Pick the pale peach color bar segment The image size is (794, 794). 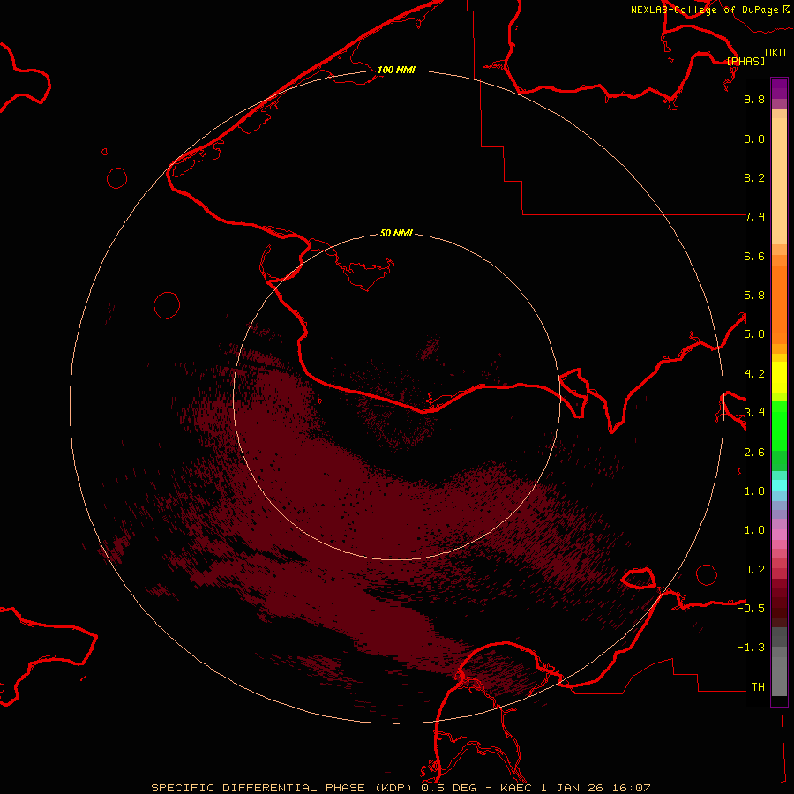click(779, 181)
